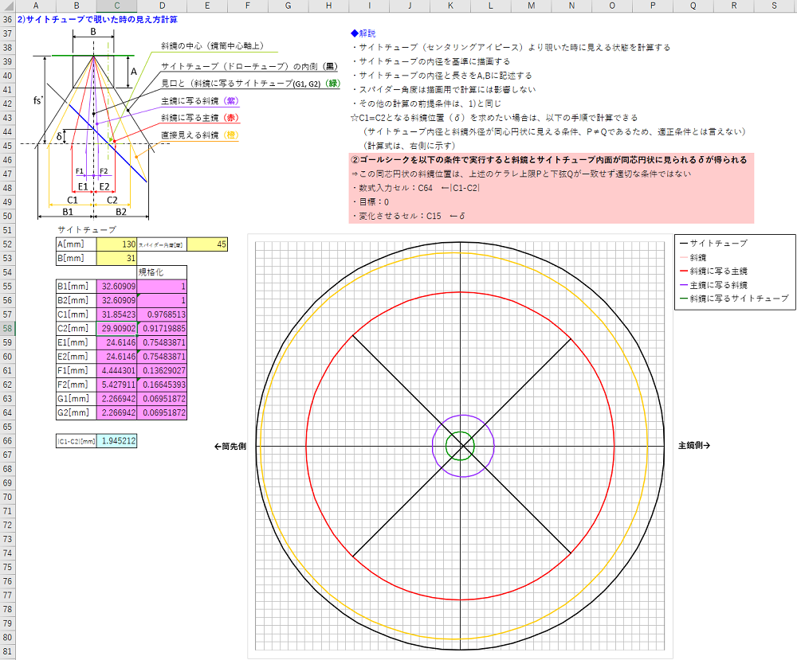Screen dimensions: 797x660
Task: Click the E2[mm] normalized value 0.75483871
Action: point(162,357)
